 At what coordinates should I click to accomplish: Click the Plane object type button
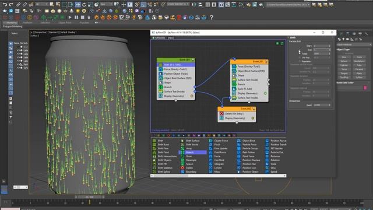pos(359,73)
